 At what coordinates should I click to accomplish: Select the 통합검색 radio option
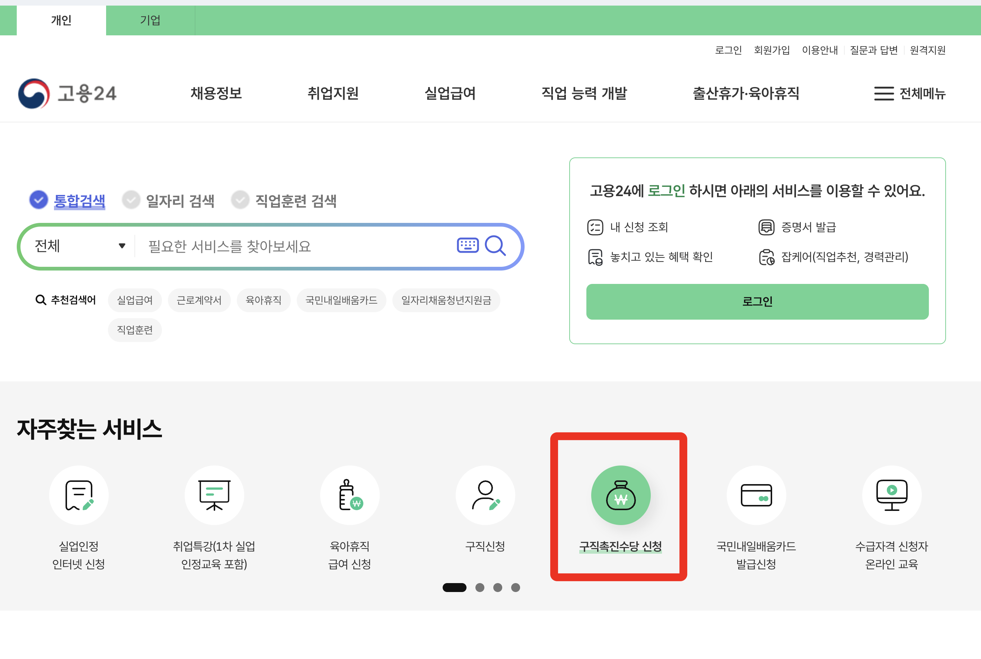[38, 200]
